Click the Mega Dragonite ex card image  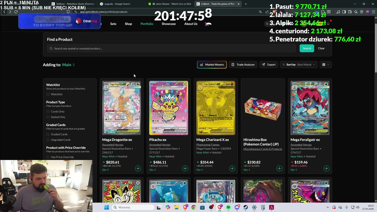pyautogui.click(x=121, y=108)
